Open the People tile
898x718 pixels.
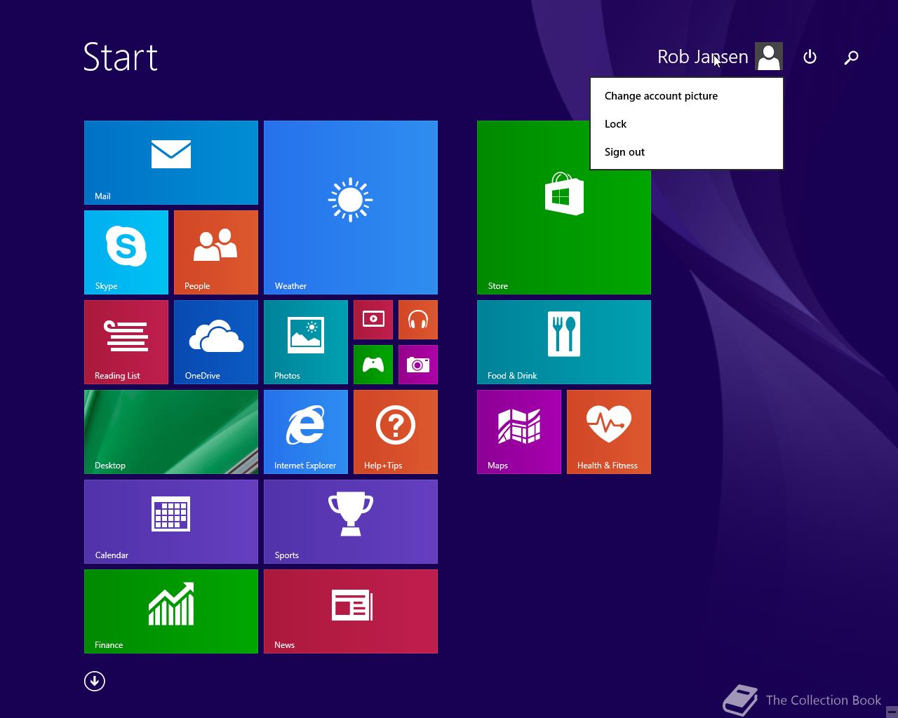pos(216,252)
